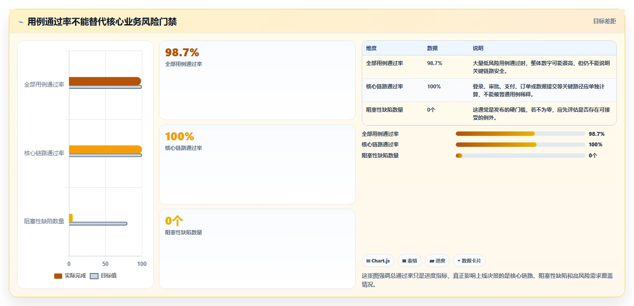The image size is (634, 306).
Task: Click the 阻塞性缺陷数量 progress bar
Action: tap(520, 156)
